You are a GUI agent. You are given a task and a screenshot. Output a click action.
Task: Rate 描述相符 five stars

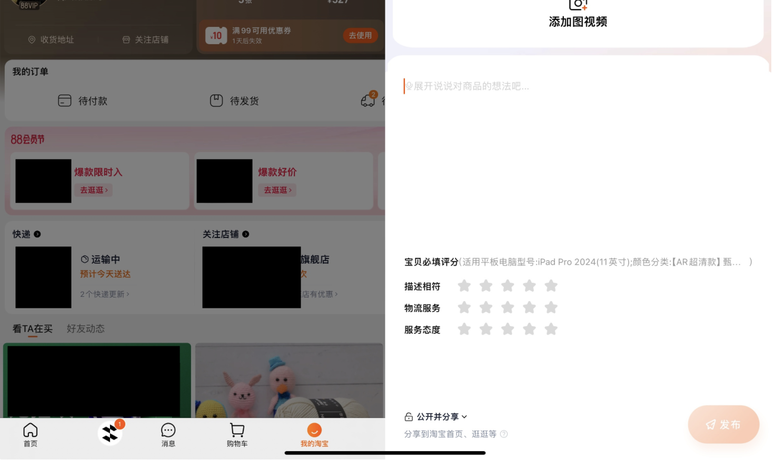(x=551, y=286)
